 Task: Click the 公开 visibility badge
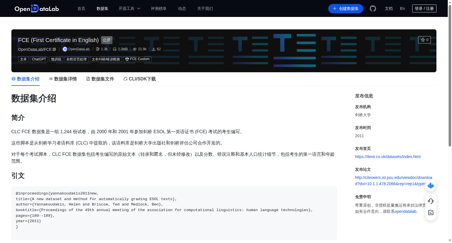point(107,40)
